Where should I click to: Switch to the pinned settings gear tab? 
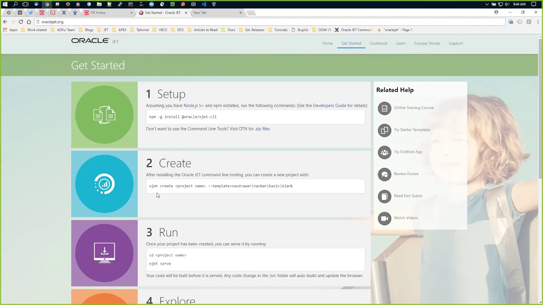coord(8,13)
